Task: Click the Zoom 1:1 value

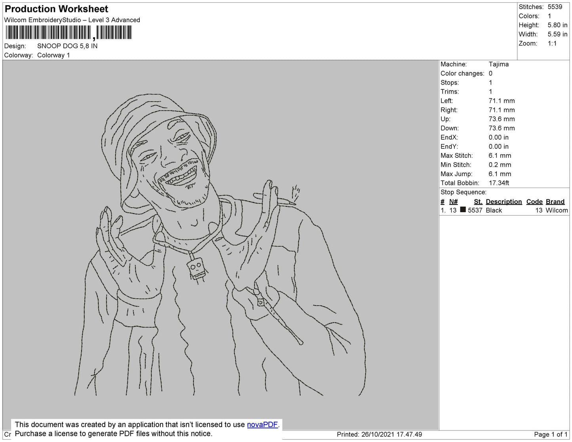Action: point(552,44)
